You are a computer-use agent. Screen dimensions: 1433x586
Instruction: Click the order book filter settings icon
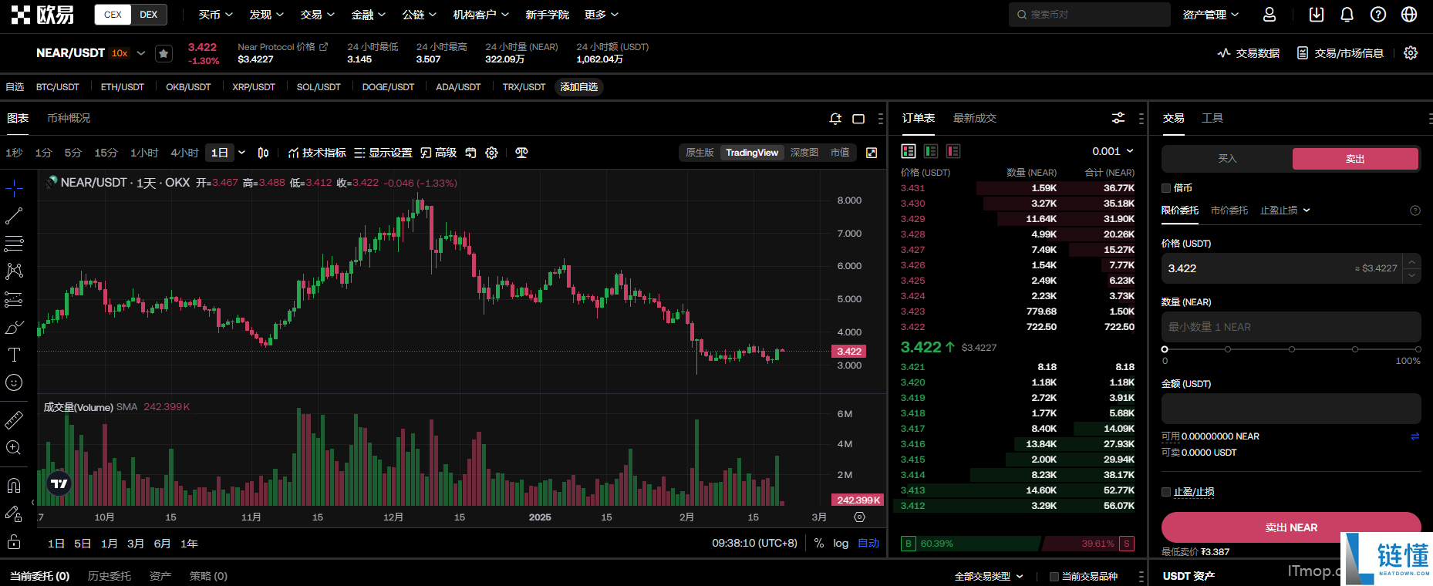[x=1118, y=118]
